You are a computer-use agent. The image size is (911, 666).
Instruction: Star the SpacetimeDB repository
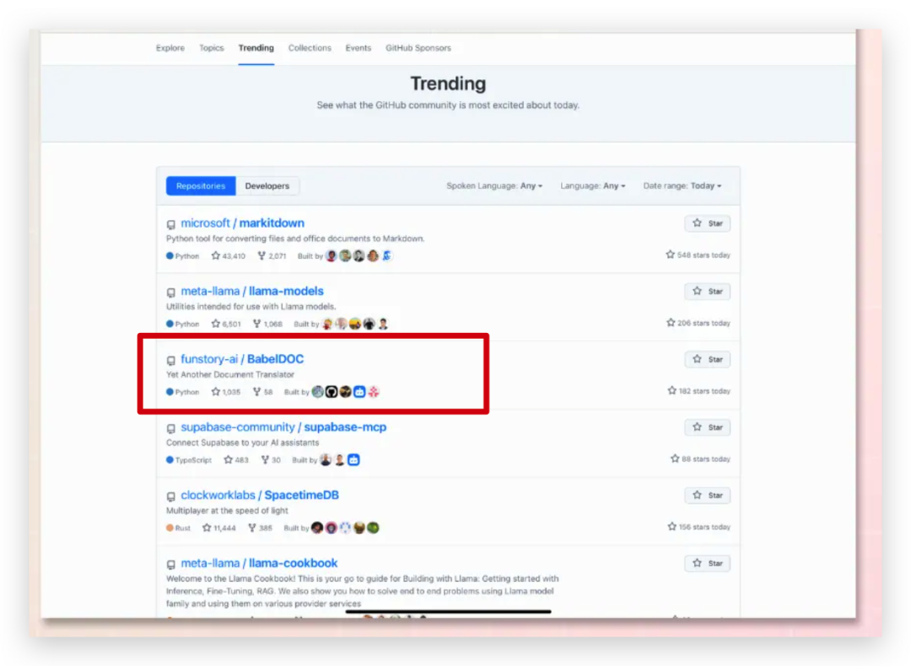[707, 496]
